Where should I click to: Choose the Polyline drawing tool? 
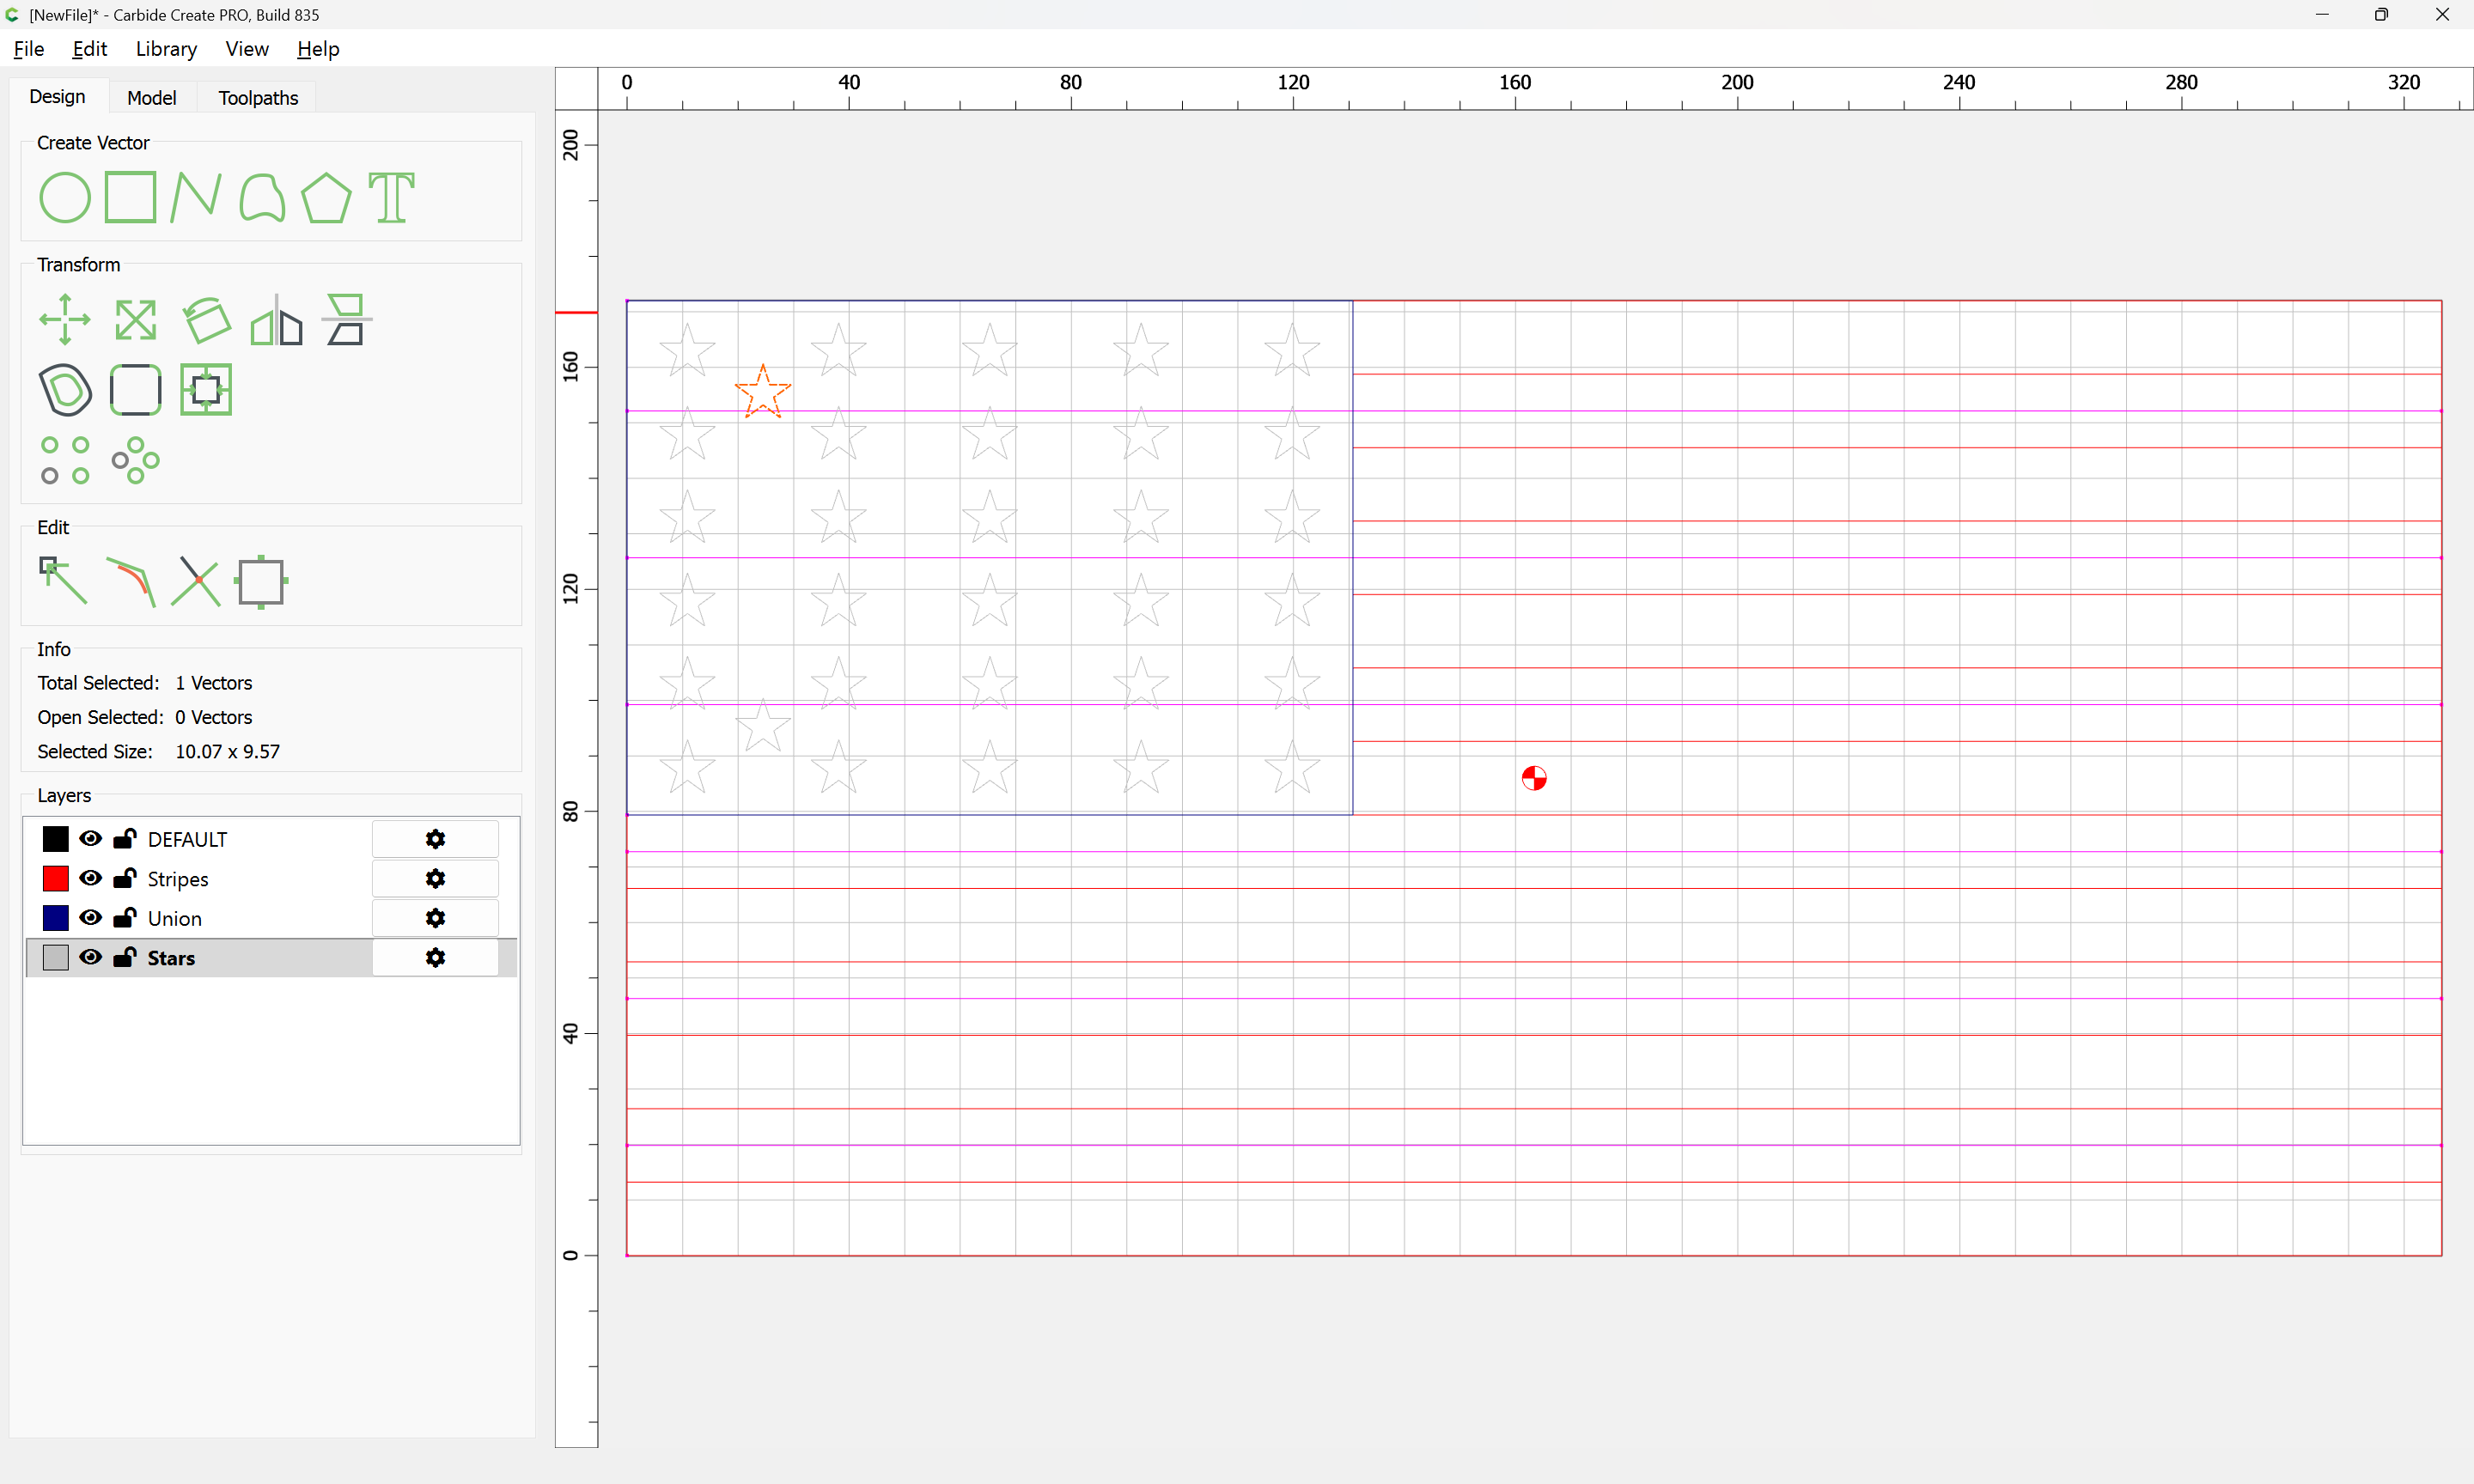[195, 197]
